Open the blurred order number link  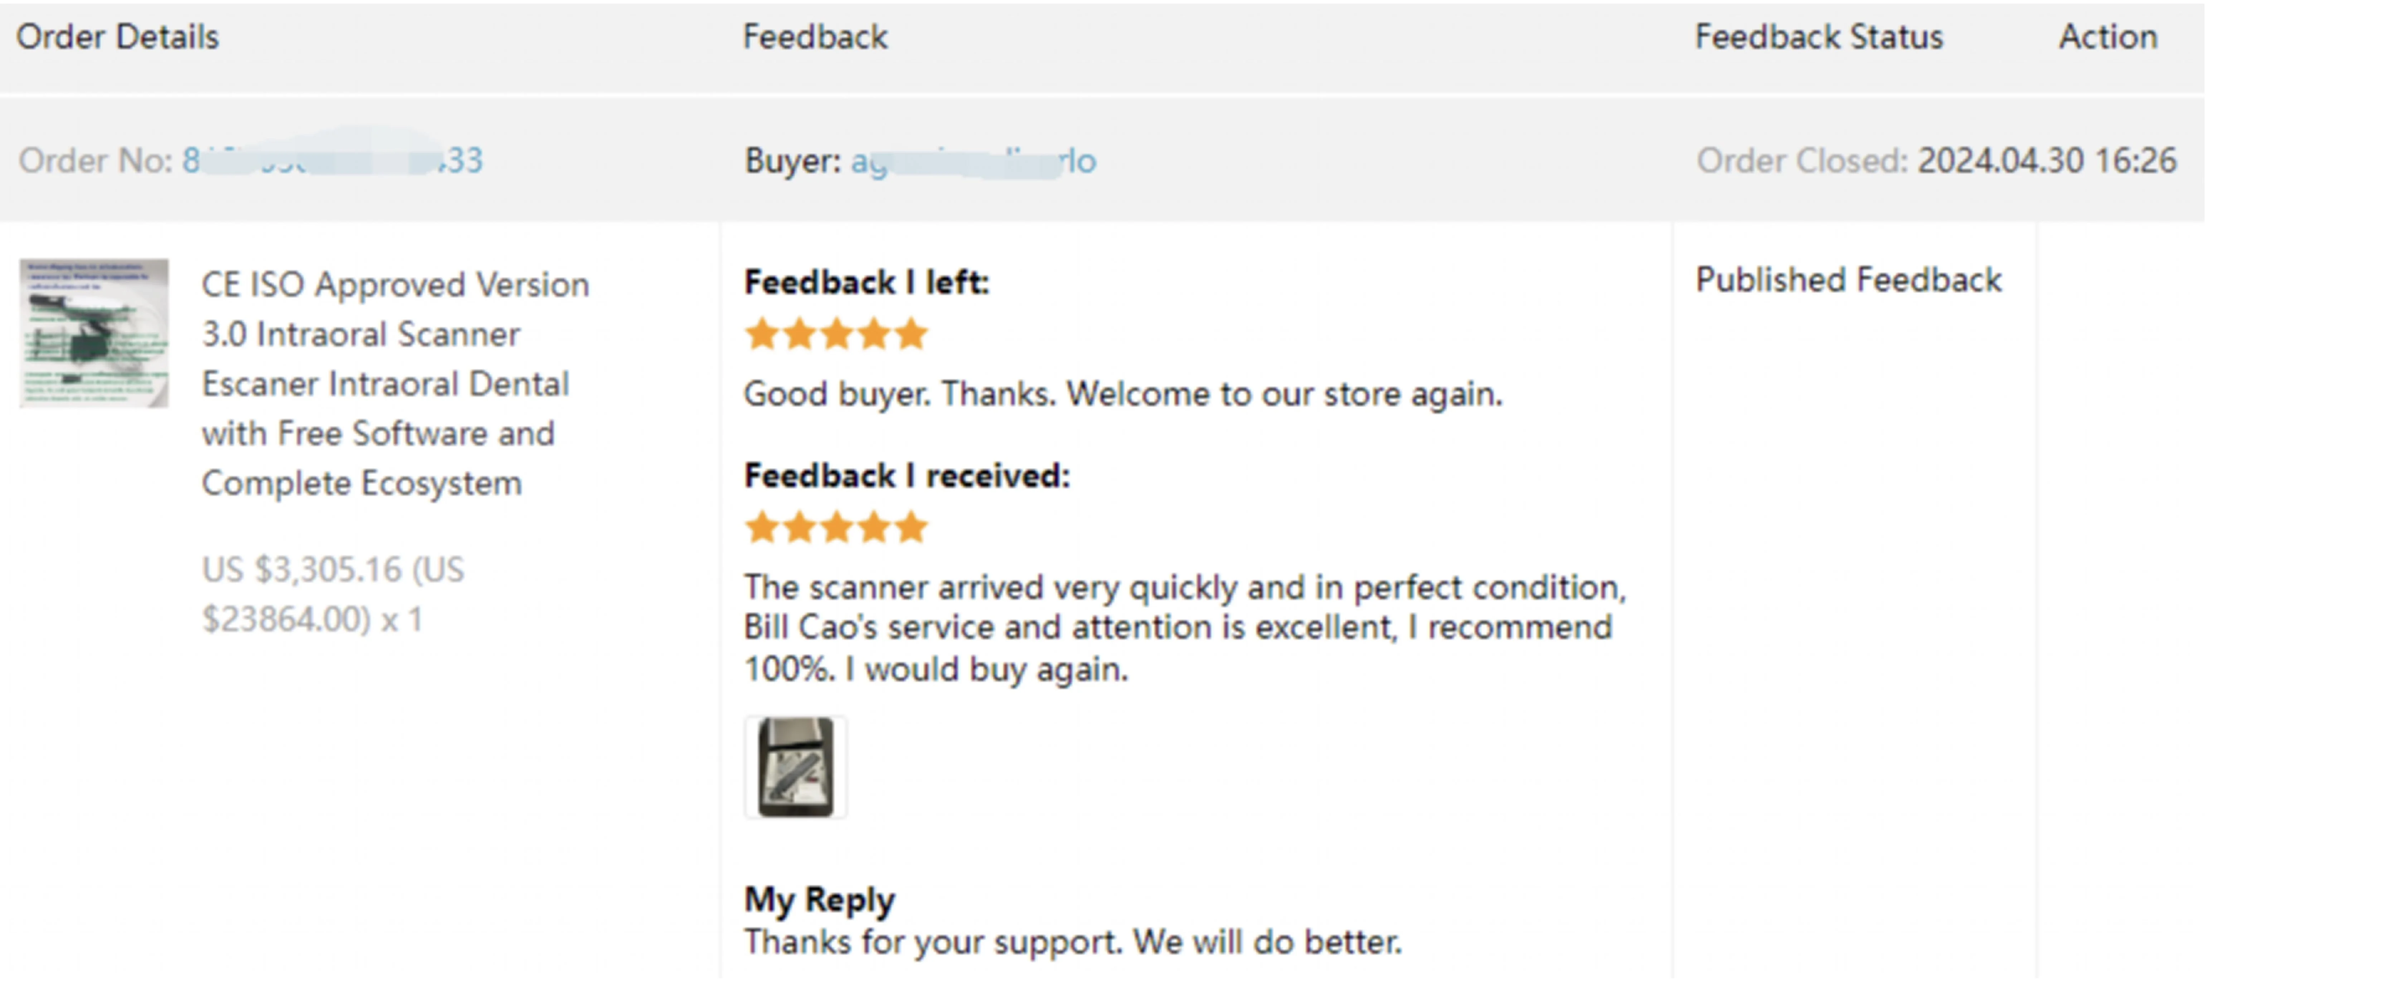[x=333, y=160]
